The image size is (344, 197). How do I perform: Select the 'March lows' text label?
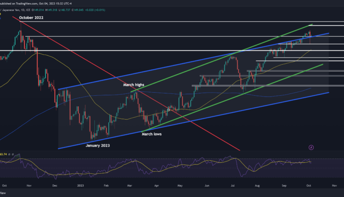click(151, 134)
